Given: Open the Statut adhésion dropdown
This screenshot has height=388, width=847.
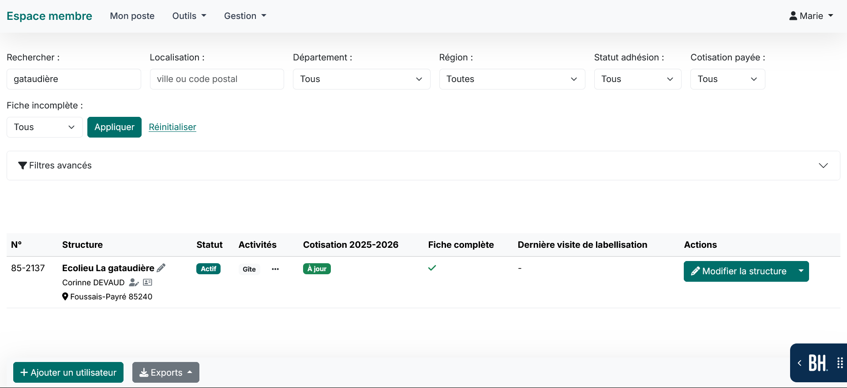Looking at the screenshot, I should point(637,79).
